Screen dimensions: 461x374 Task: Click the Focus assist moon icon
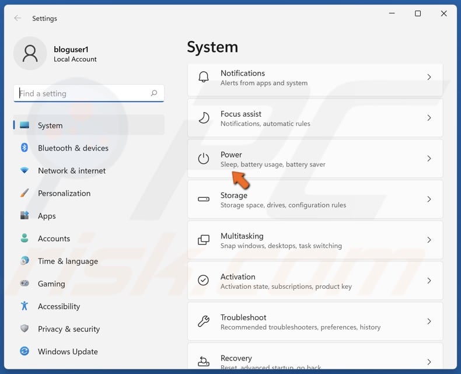(x=204, y=118)
